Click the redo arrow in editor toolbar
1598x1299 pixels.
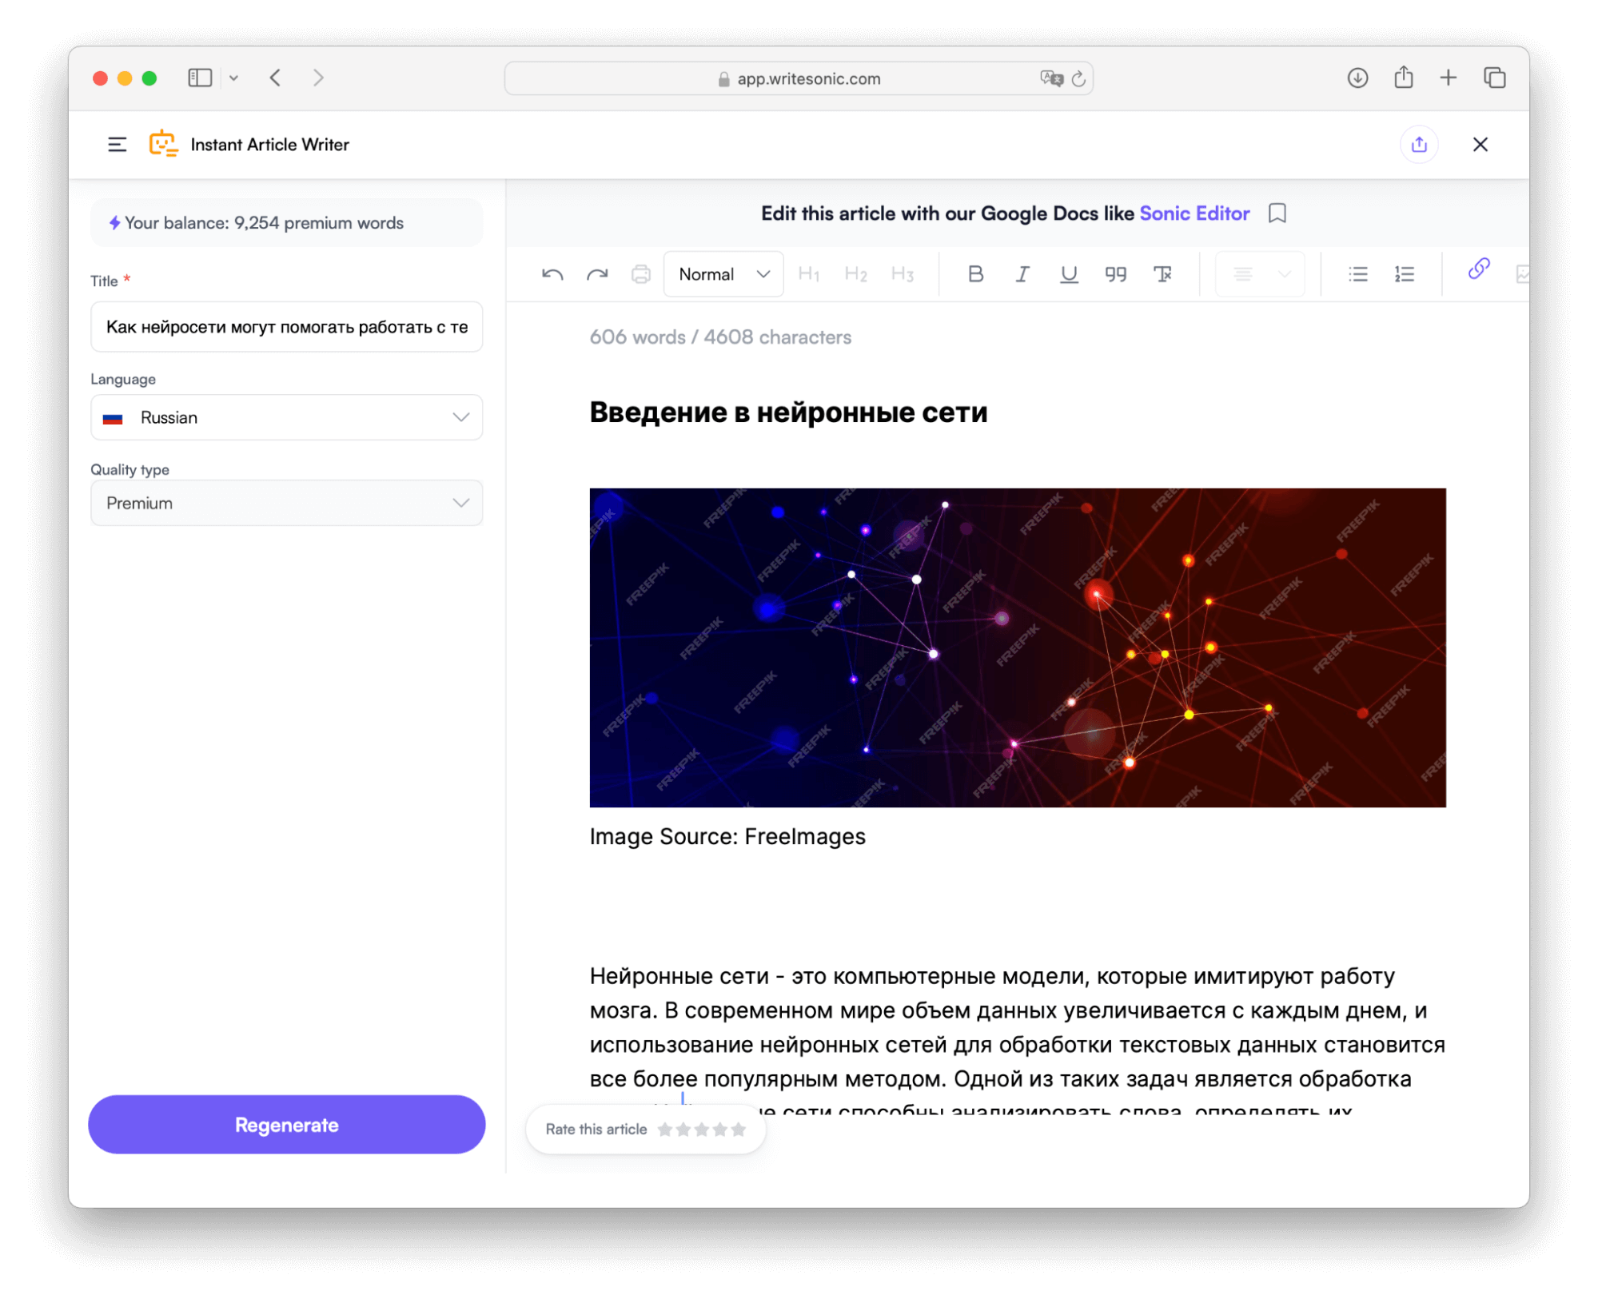tap(597, 275)
